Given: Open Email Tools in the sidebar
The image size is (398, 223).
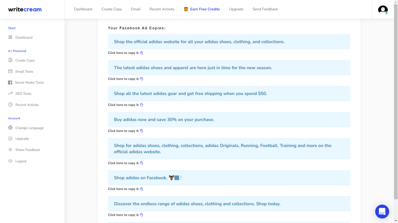Looking at the screenshot, I should click(24, 72).
